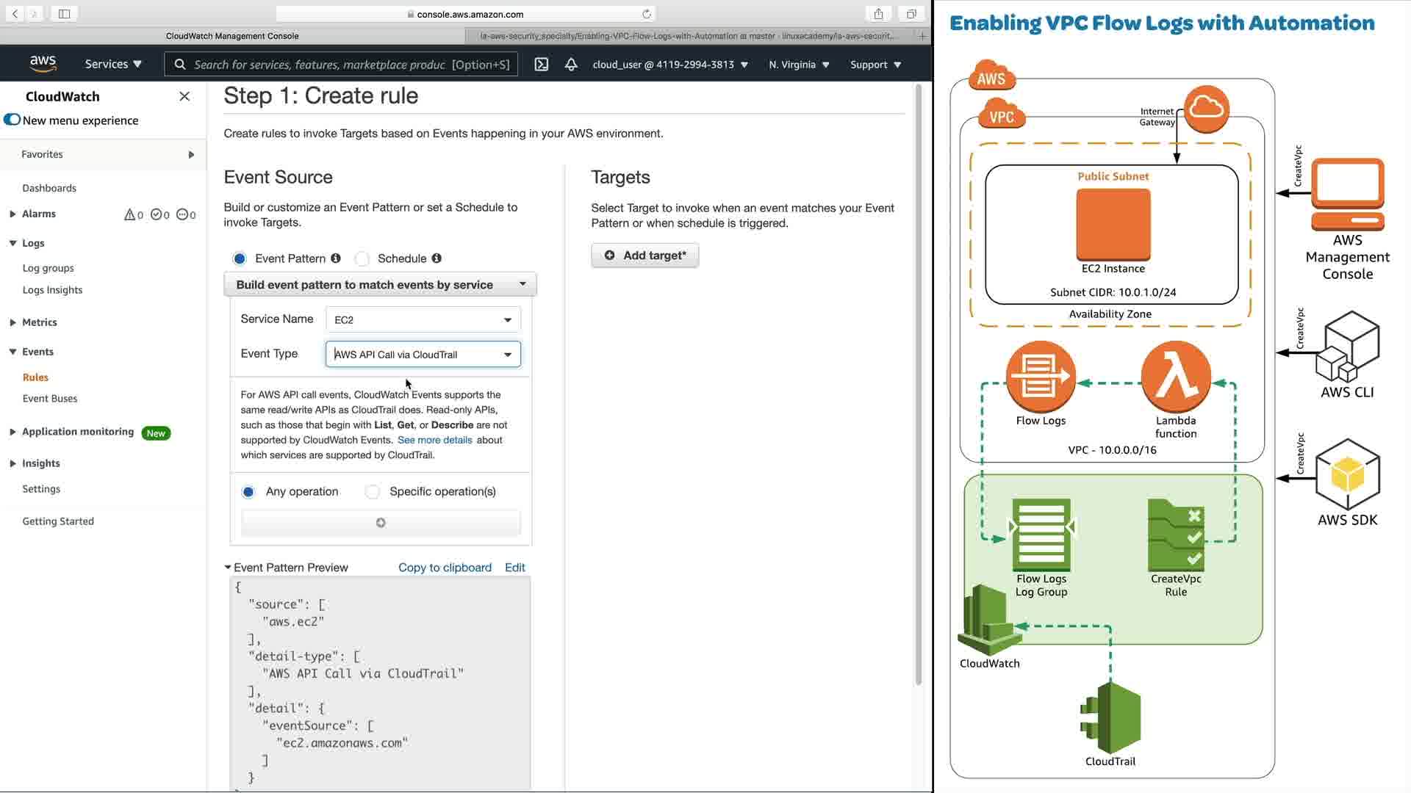This screenshot has height=793, width=1411.
Task: Open the Event Type dropdown
Action: pyautogui.click(x=423, y=355)
